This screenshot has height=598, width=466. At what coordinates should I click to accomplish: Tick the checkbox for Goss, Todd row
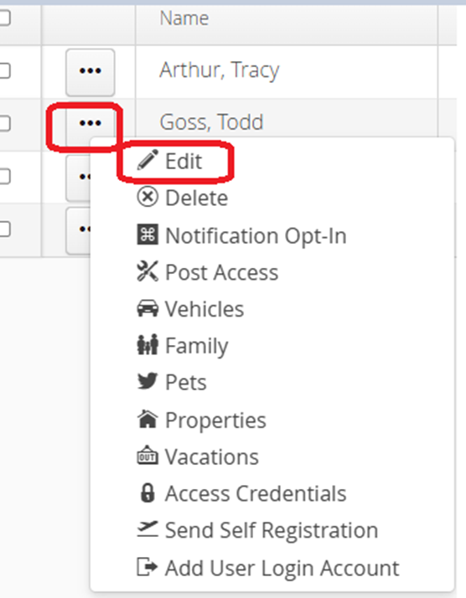point(4,124)
